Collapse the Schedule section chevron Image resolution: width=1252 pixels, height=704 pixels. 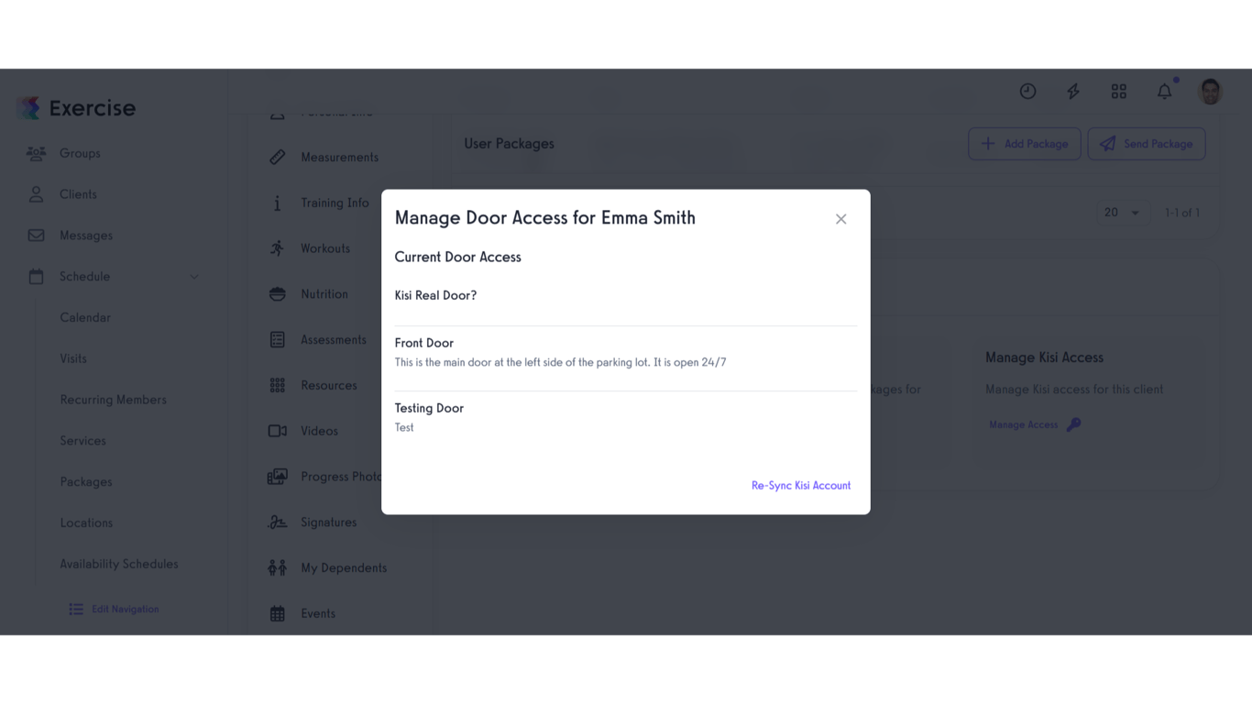point(193,276)
